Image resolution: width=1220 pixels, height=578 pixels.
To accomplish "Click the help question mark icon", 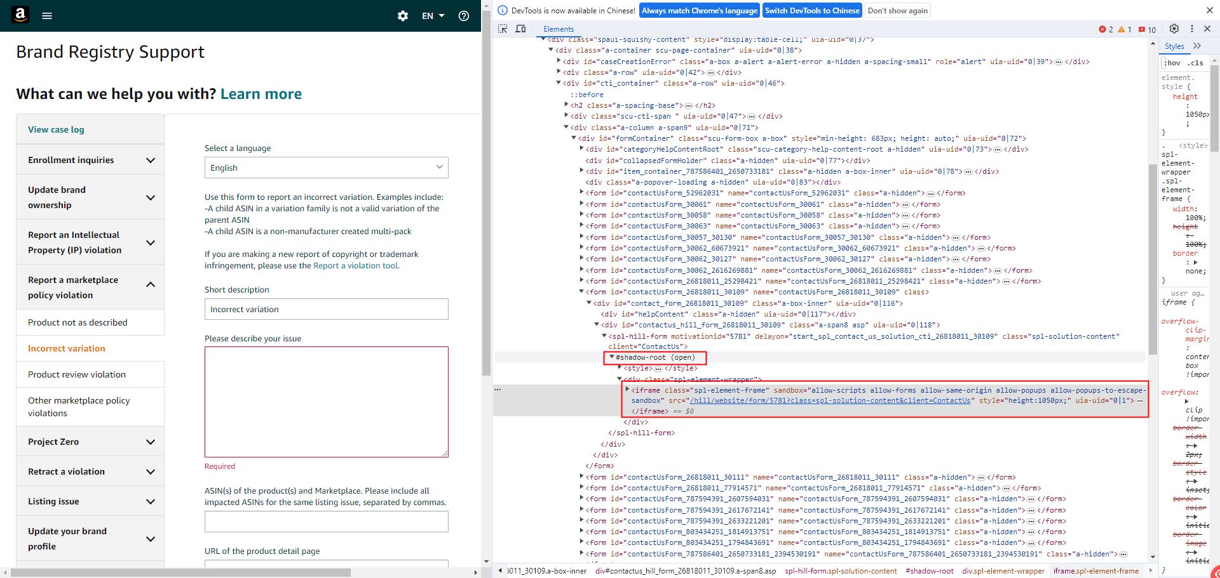I will coord(464,16).
